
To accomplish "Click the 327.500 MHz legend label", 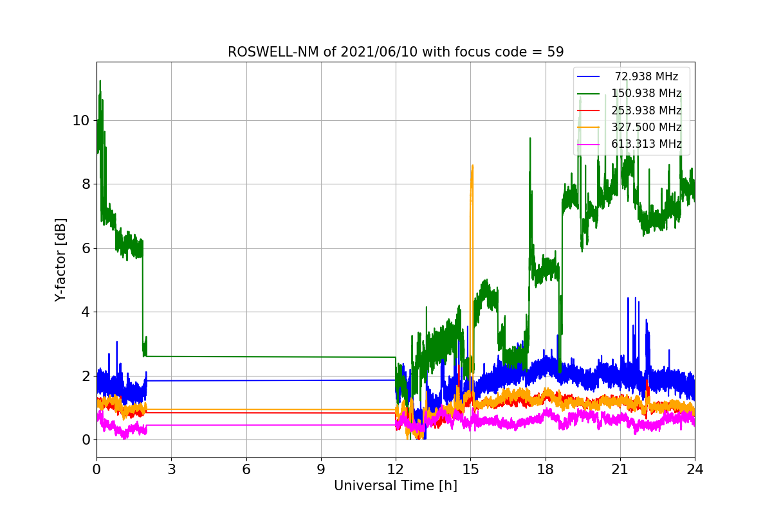I will [x=647, y=127].
